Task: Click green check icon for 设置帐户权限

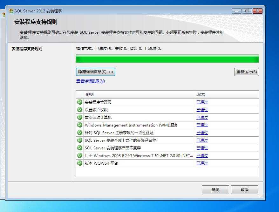Action: click(x=80, y=110)
